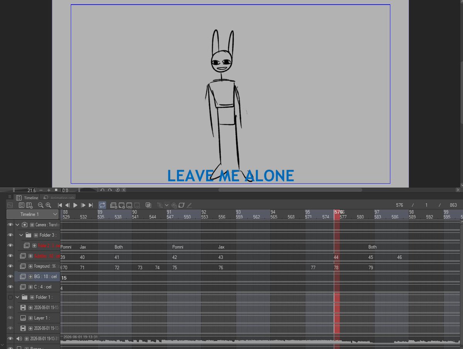This screenshot has width=463, height=349.
Task: Open the Timeline 1 dropdown
Action: pyautogui.click(x=33, y=214)
